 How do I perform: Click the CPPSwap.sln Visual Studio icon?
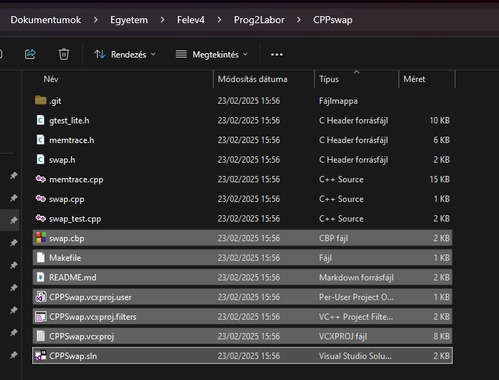coord(41,355)
